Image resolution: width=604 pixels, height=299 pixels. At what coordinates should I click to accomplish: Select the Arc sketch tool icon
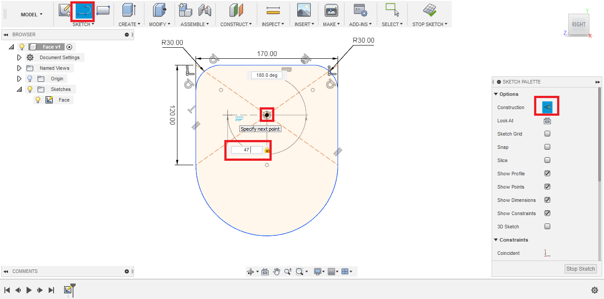(83, 11)
